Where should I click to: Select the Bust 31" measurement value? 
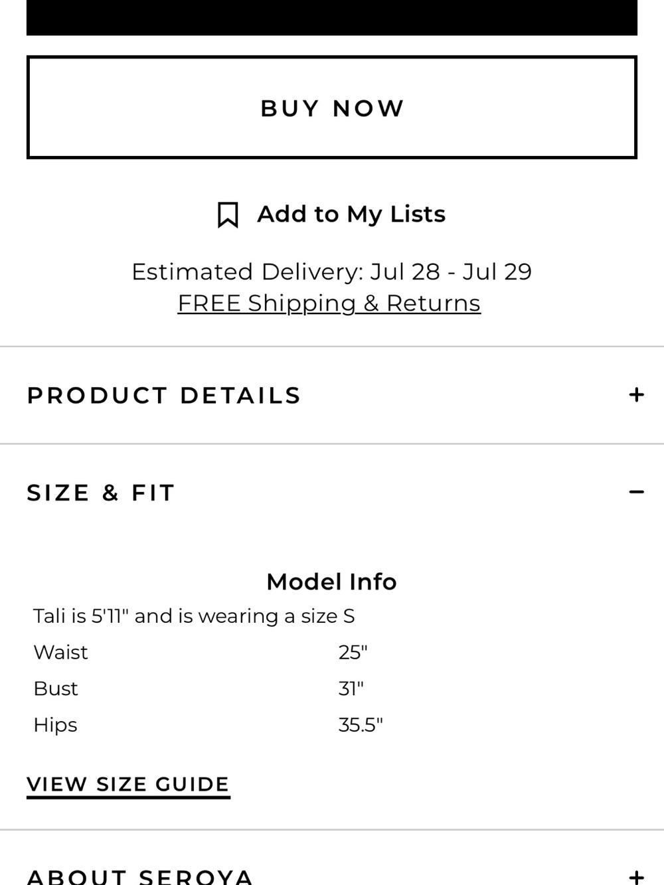tap(351, 688)
